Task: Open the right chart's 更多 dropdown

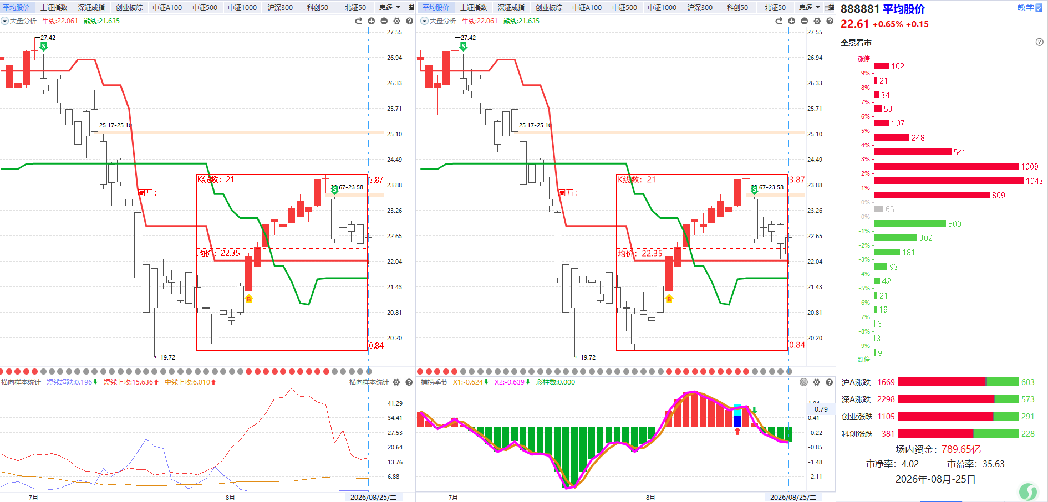Action: (x=809, y=7)
